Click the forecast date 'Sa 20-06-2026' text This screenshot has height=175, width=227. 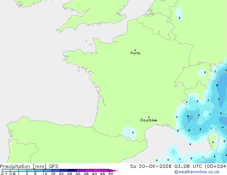tap(151, 166)
